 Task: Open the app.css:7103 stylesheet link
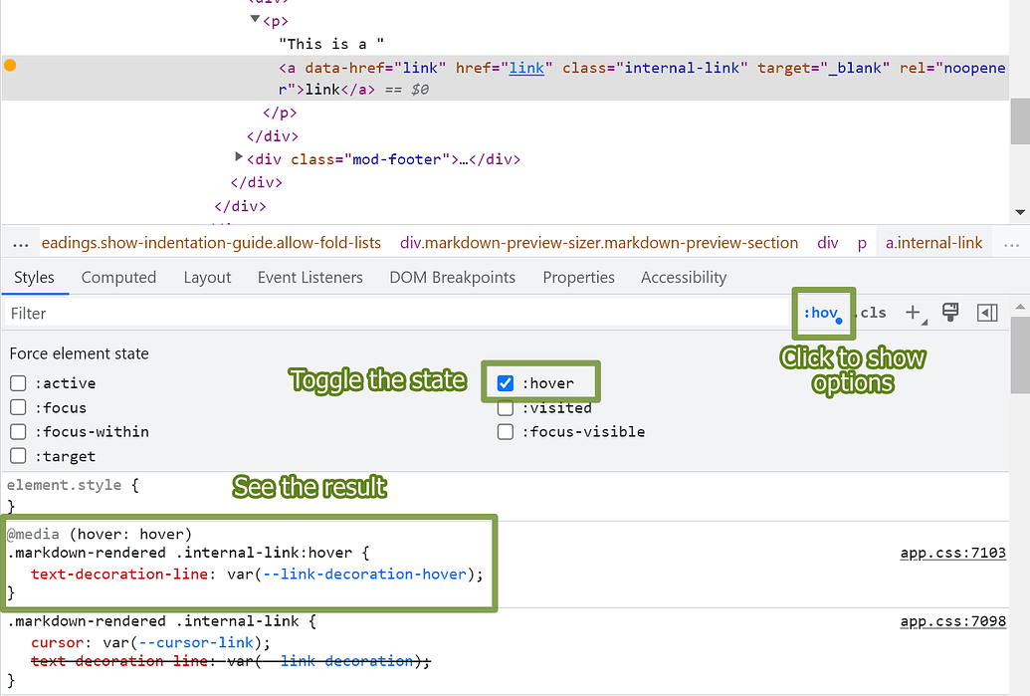click(x=952, y=552)
